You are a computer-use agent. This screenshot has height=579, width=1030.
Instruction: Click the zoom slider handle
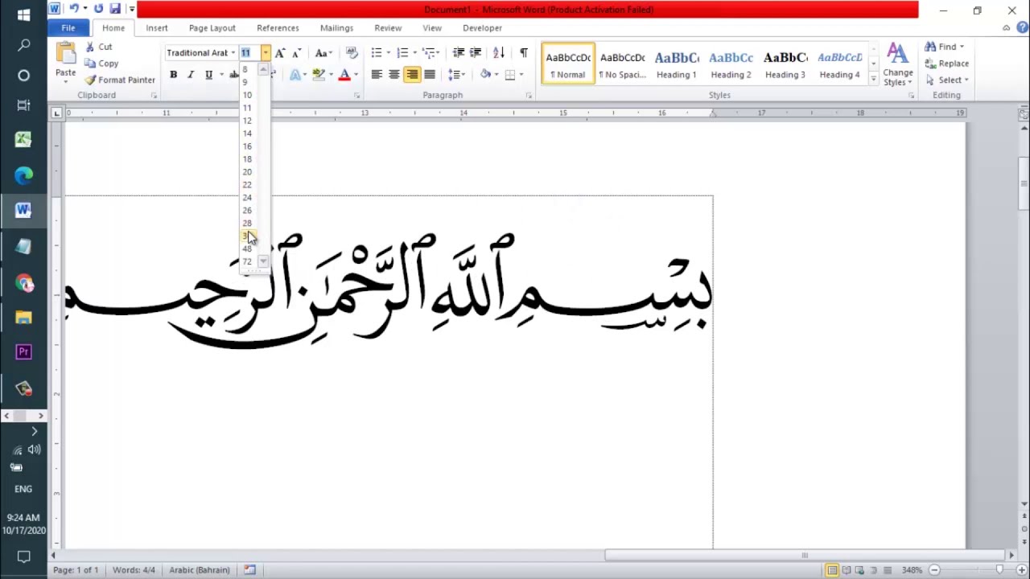click(x=999, y=570)
